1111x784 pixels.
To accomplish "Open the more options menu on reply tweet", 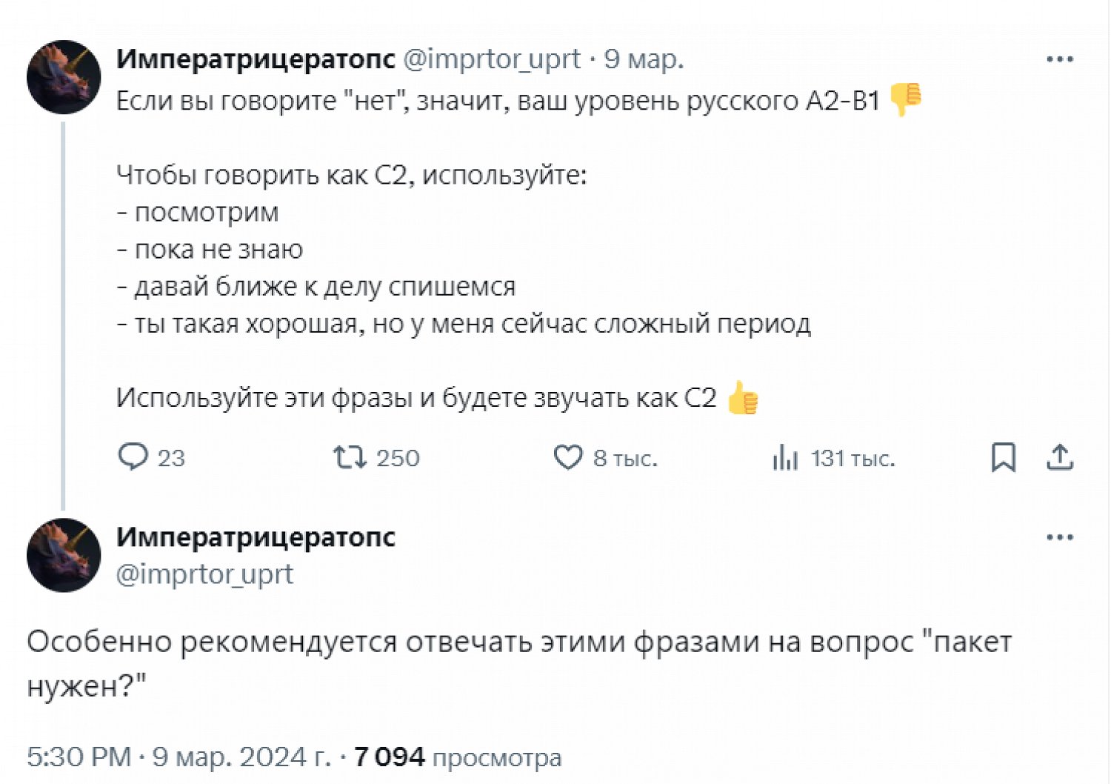I will coord(1060,537).
